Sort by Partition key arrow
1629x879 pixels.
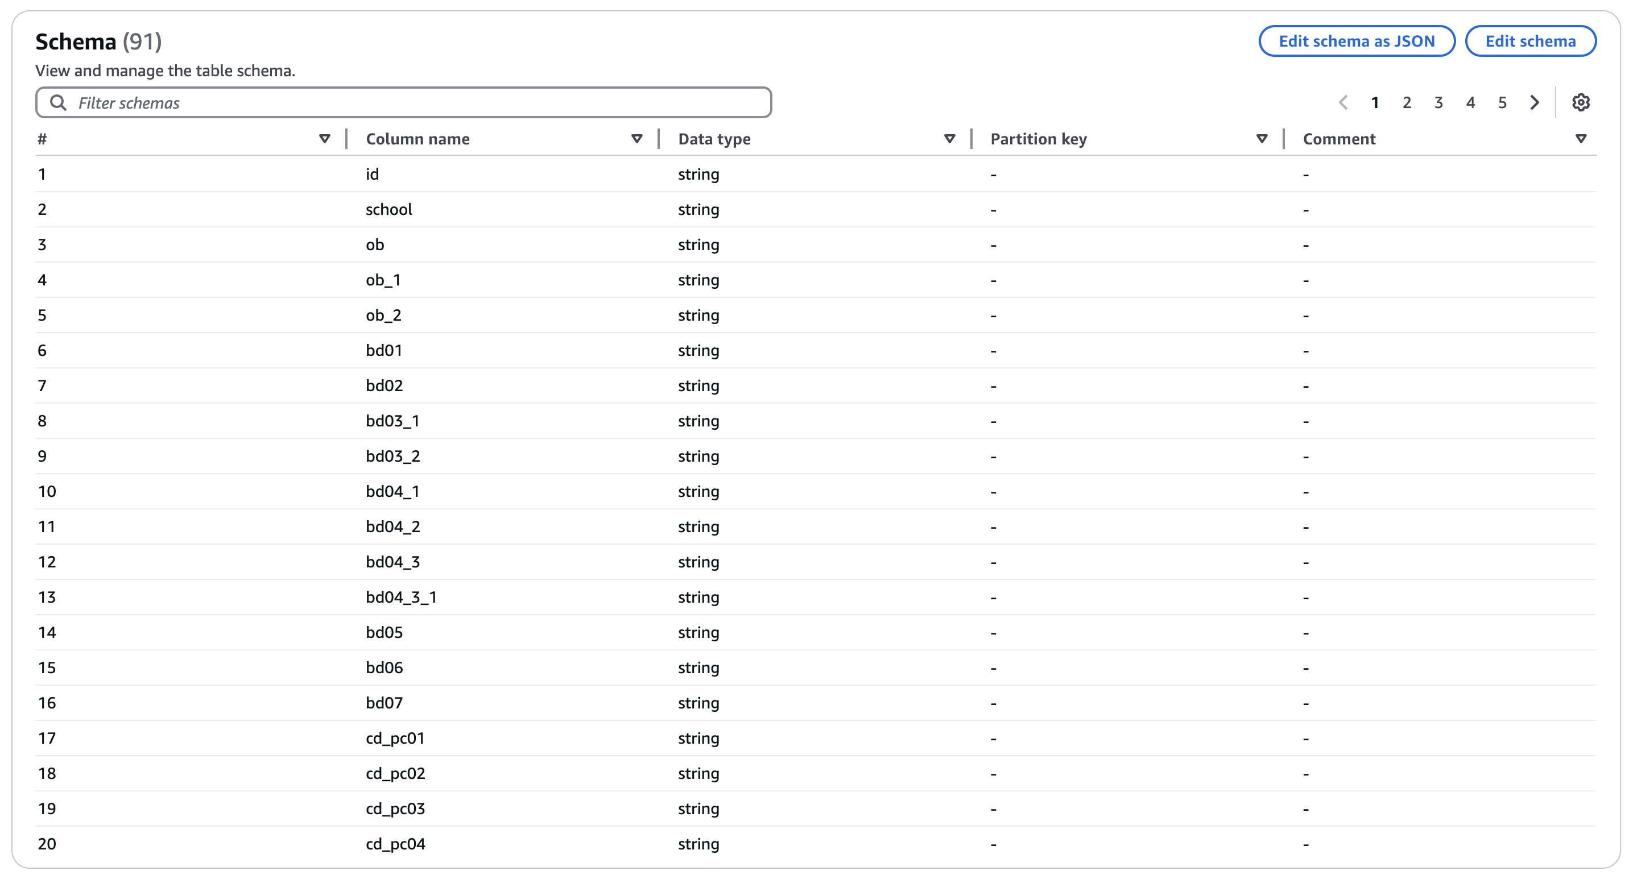(x=1262, y=139)
